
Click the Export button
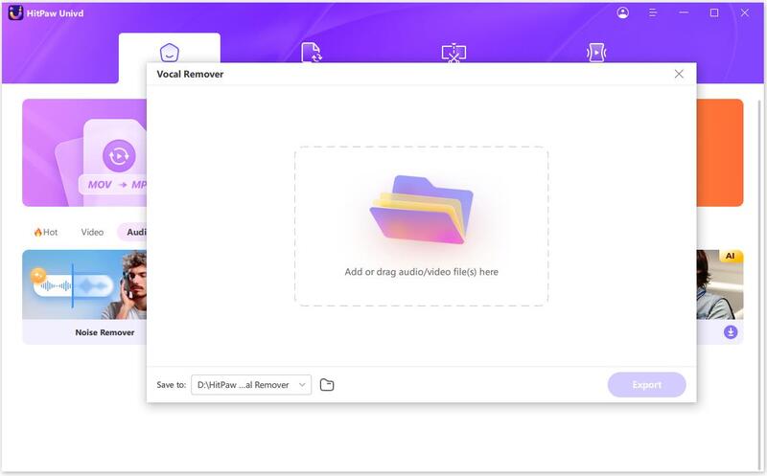(646, 385)
